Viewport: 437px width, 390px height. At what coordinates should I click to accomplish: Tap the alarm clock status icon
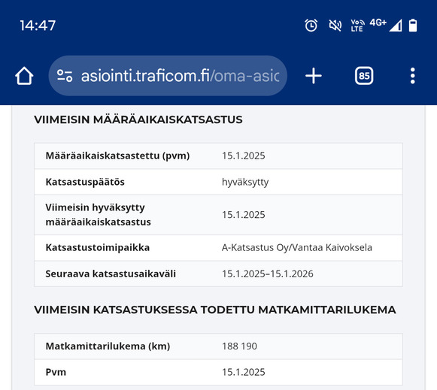(311, 26)
